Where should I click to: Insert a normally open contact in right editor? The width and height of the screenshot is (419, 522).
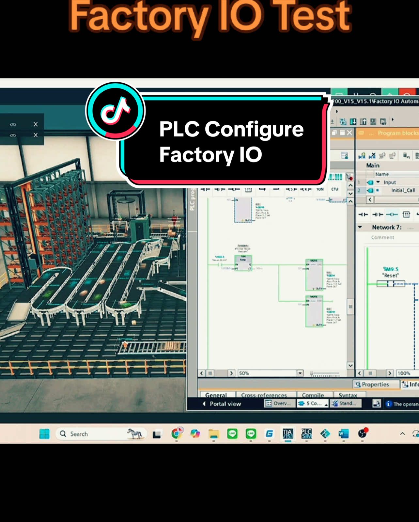pyautogui.click(x=363, y=214)
